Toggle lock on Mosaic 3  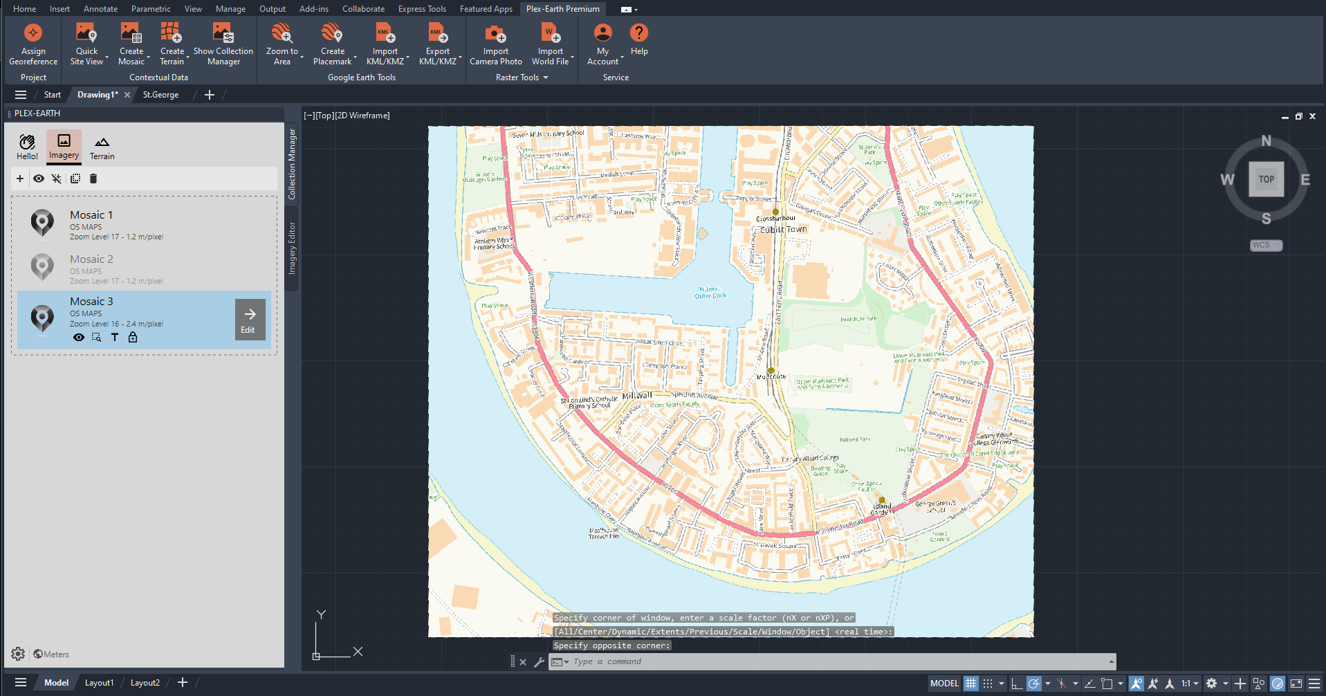[133, 338]
